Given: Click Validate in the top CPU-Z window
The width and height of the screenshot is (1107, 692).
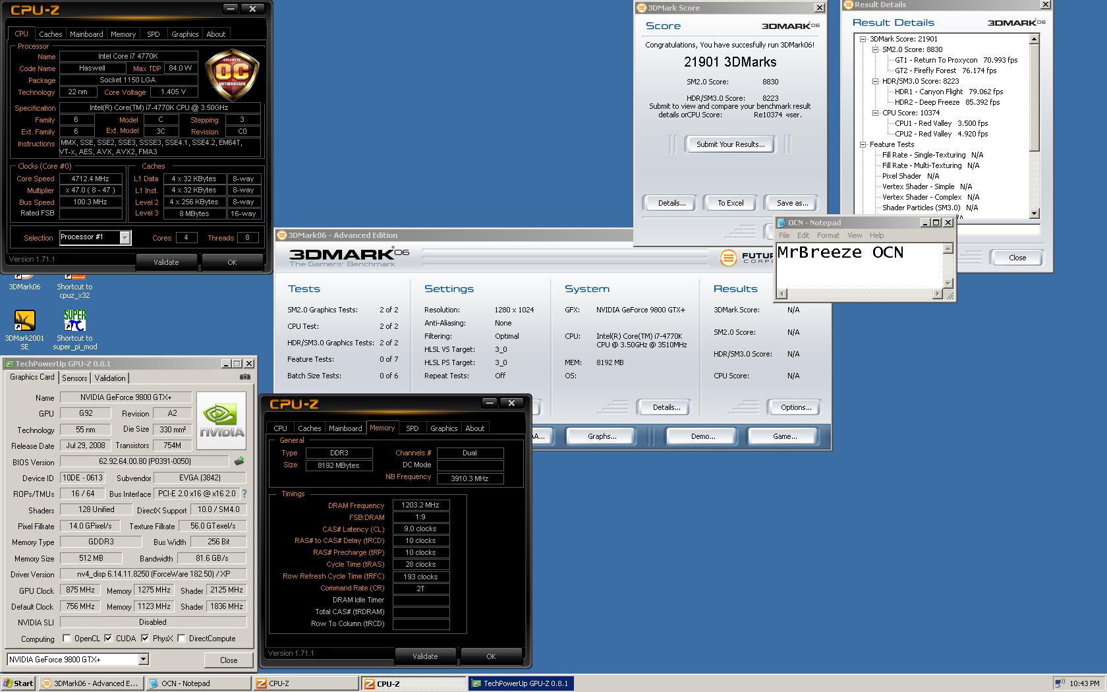Looking at the screenshot, I should 166,262.
